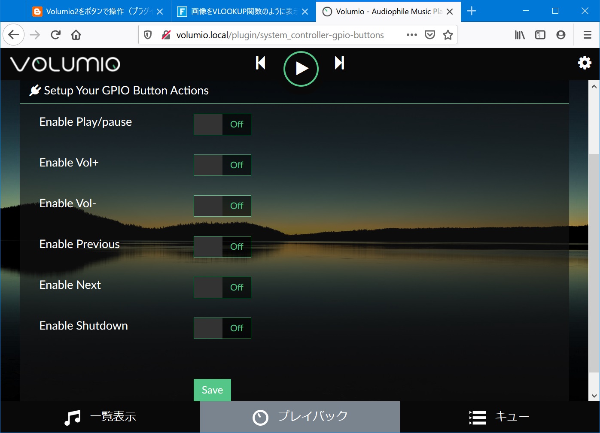Save the GPIO button settings
Viewport: 600px width, 433px height.
coord(212,390)
